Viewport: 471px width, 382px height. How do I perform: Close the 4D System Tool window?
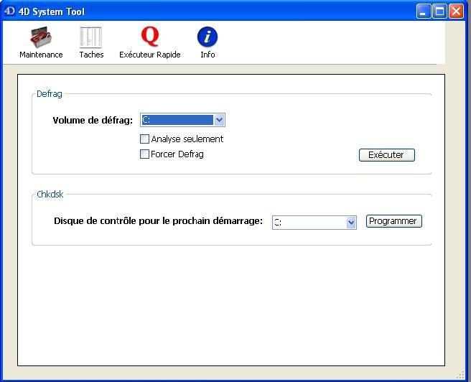456,11
